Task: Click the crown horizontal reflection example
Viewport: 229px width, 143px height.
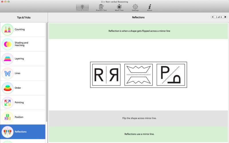Action: (x=139, y=75)
